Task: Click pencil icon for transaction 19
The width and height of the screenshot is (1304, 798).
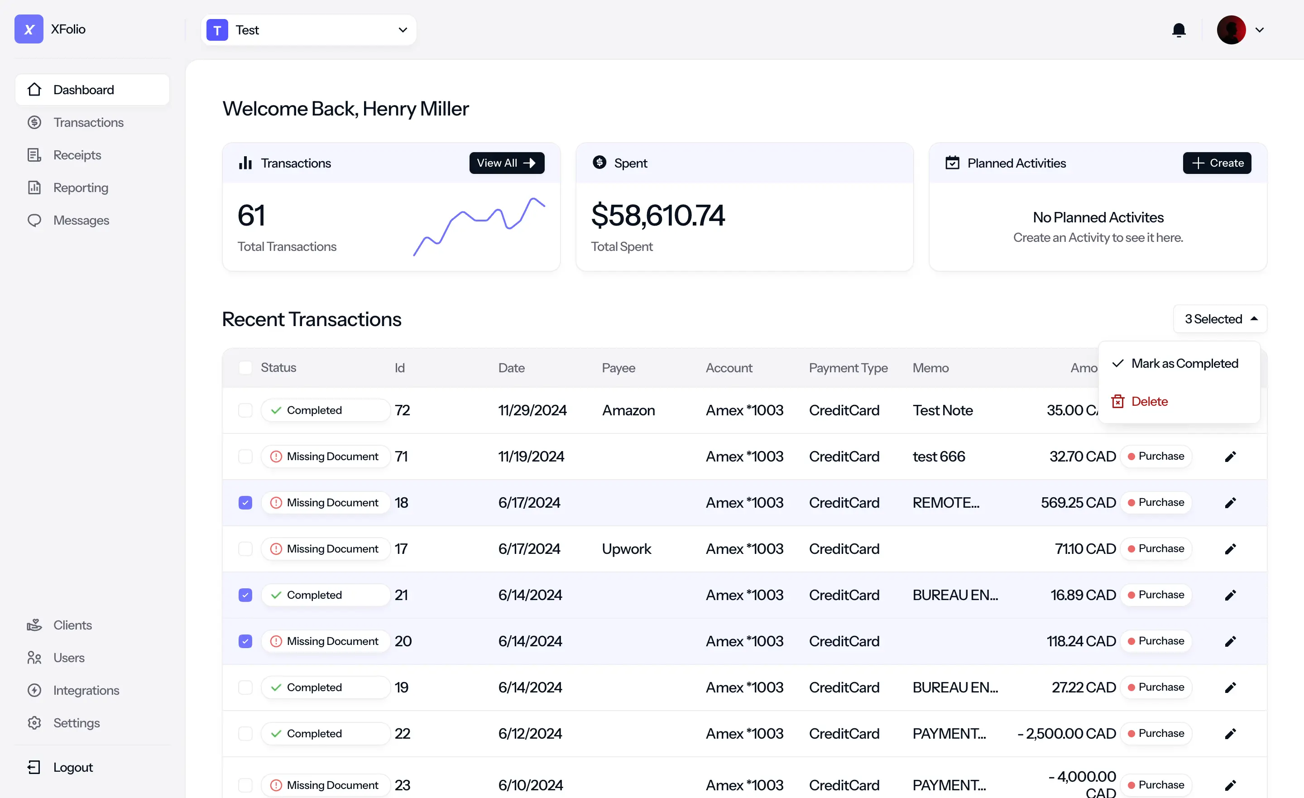Action: click(x=1231, y=687)
